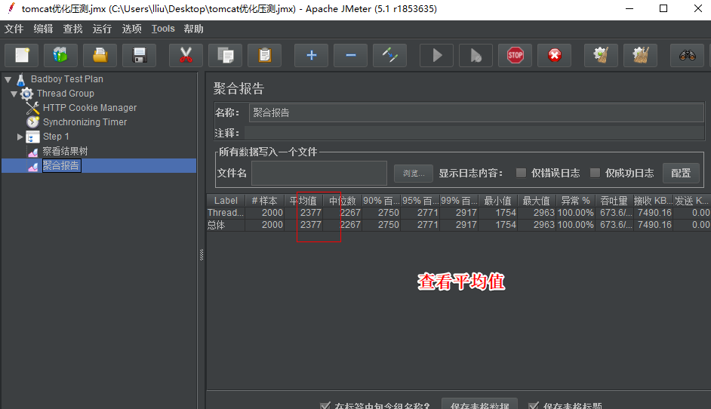Select the Synchronizing Timer clock icon
The width and height of the screenshot is (711, 409).
32,122
